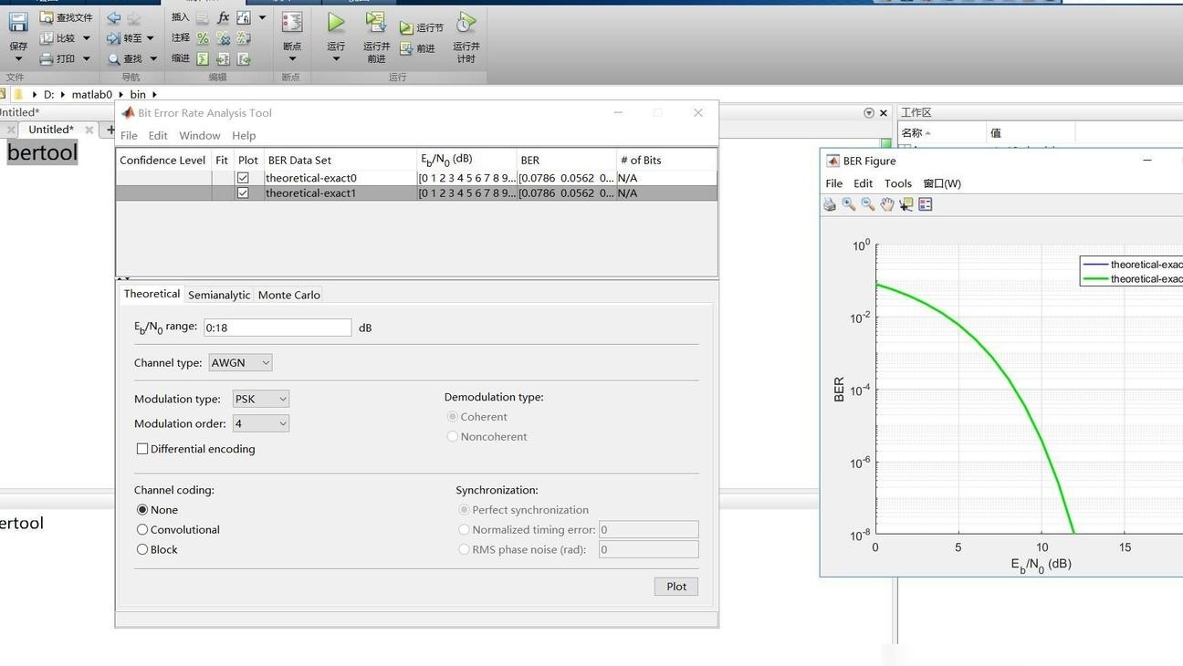Click the Run and Time (运行并计时) icon

466,23
